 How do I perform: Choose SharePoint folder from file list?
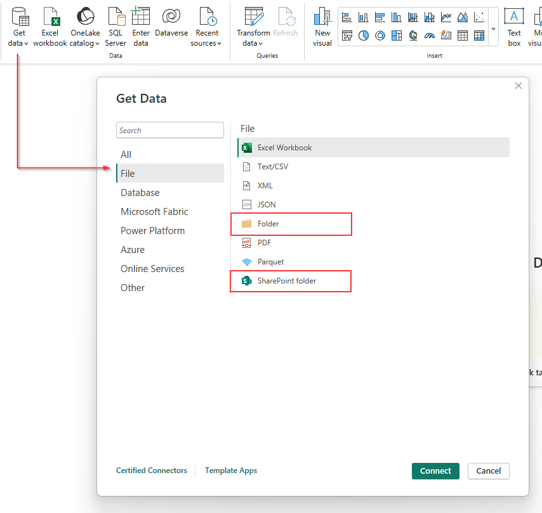click(286, 280)
